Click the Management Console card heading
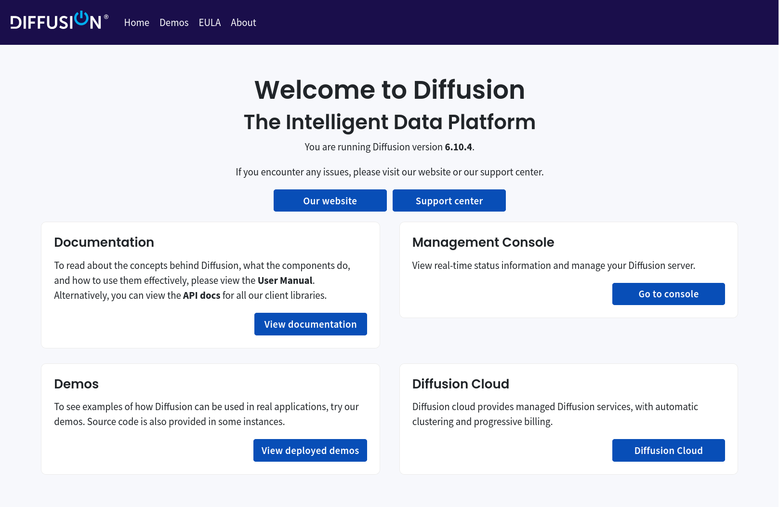This screenshot has width=779, height=507. pyautogui.click(x=483, y=242)
